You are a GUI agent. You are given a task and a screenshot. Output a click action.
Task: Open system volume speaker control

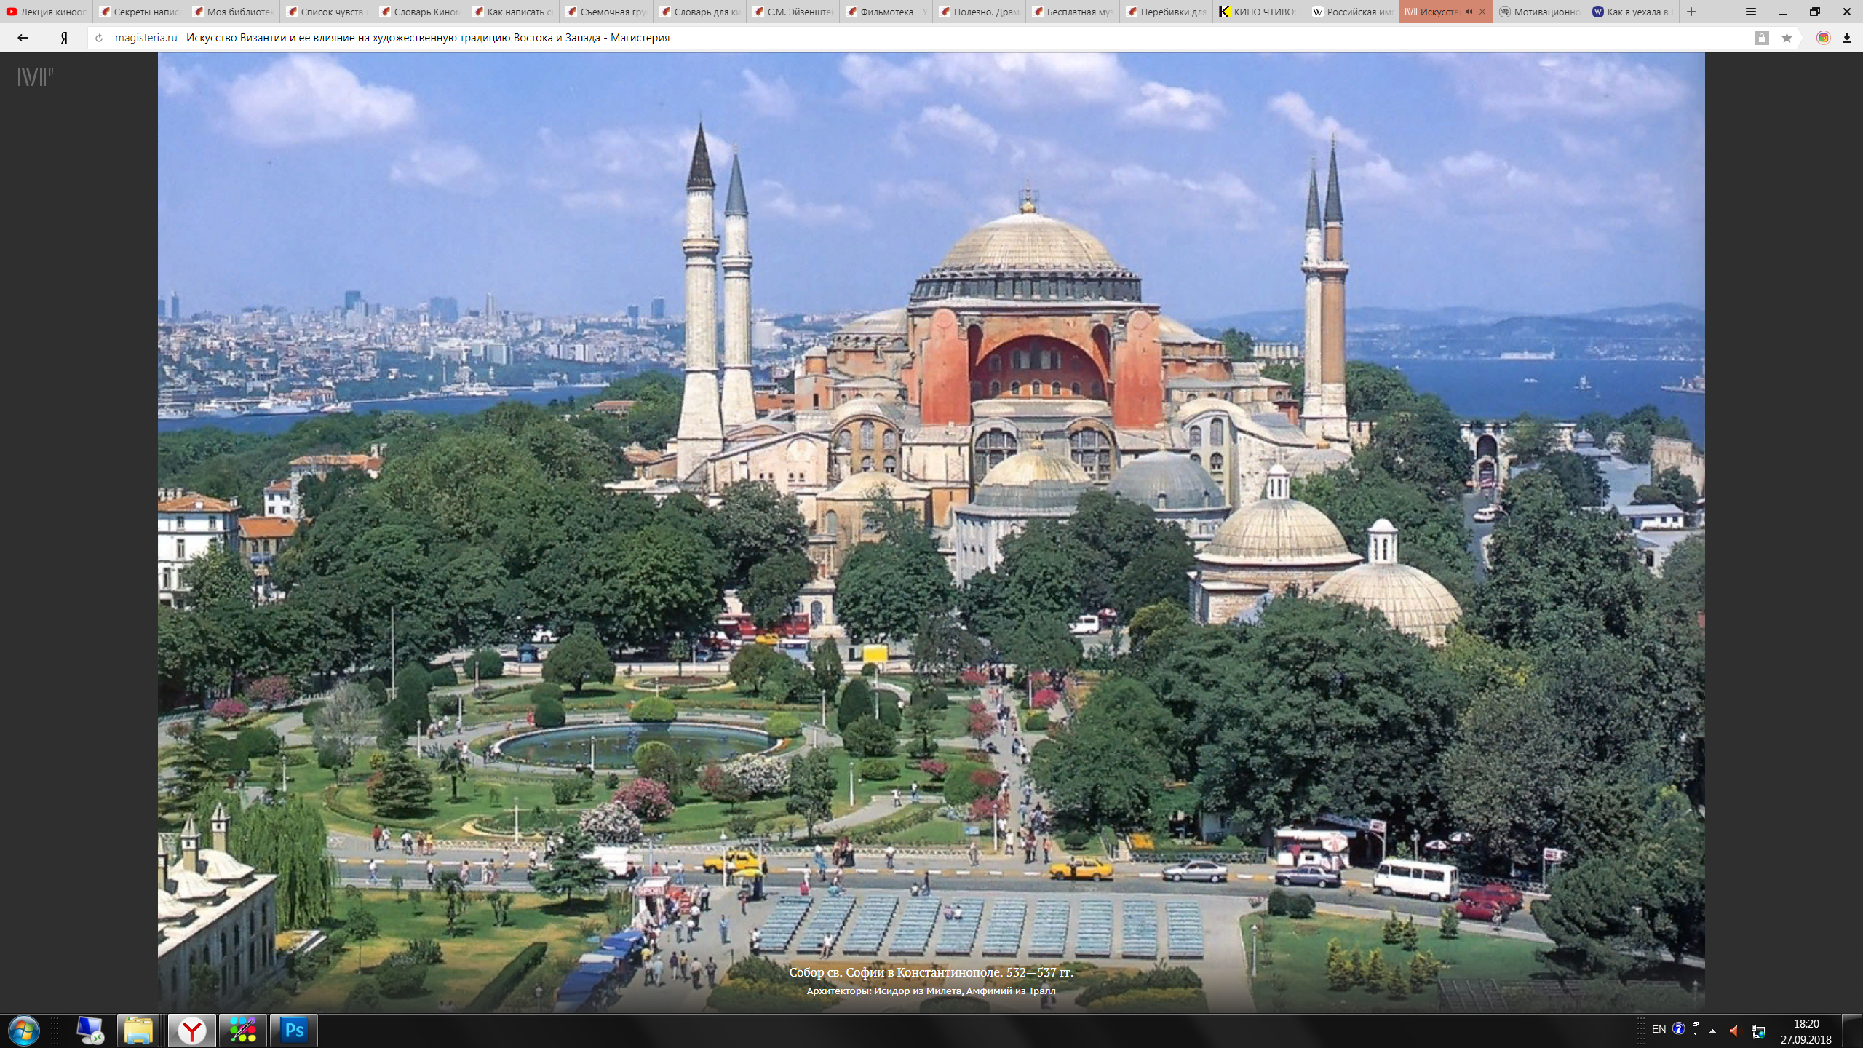pos(1734,1030)
